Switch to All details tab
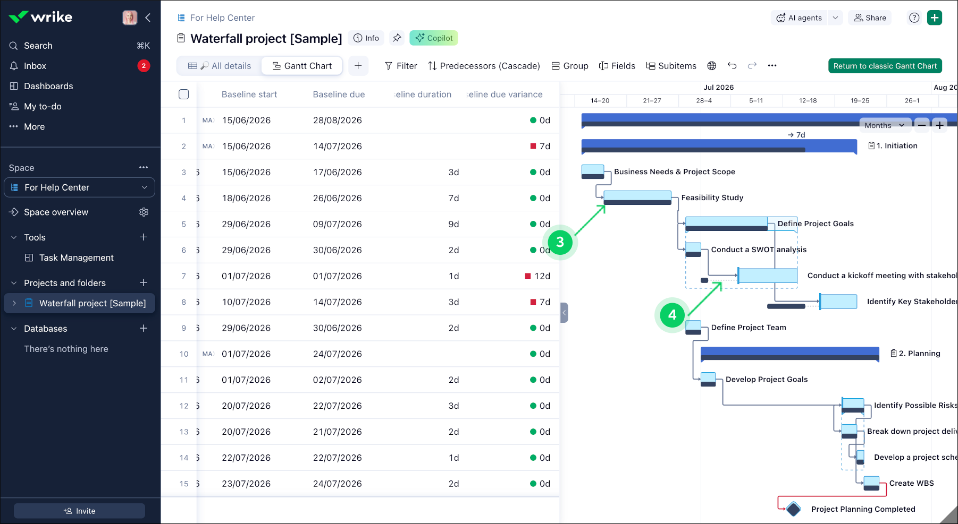Viewport: 958px width, 524px height. pyautogui.click(x=220, y=66)
